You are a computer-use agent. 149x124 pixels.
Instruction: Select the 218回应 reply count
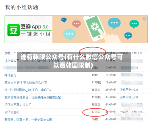pyautogui.click(x=96, y=82)
